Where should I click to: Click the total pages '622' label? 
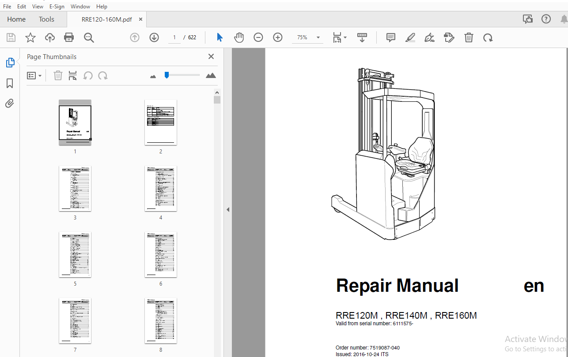[192, 37]
